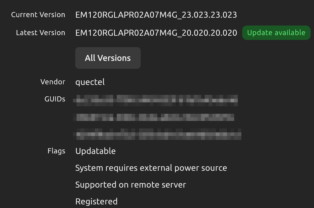Image resolution: width=314 pixels, height=208 pixels.
Task: Click the Registered flag text
Action: coord(96,202)
